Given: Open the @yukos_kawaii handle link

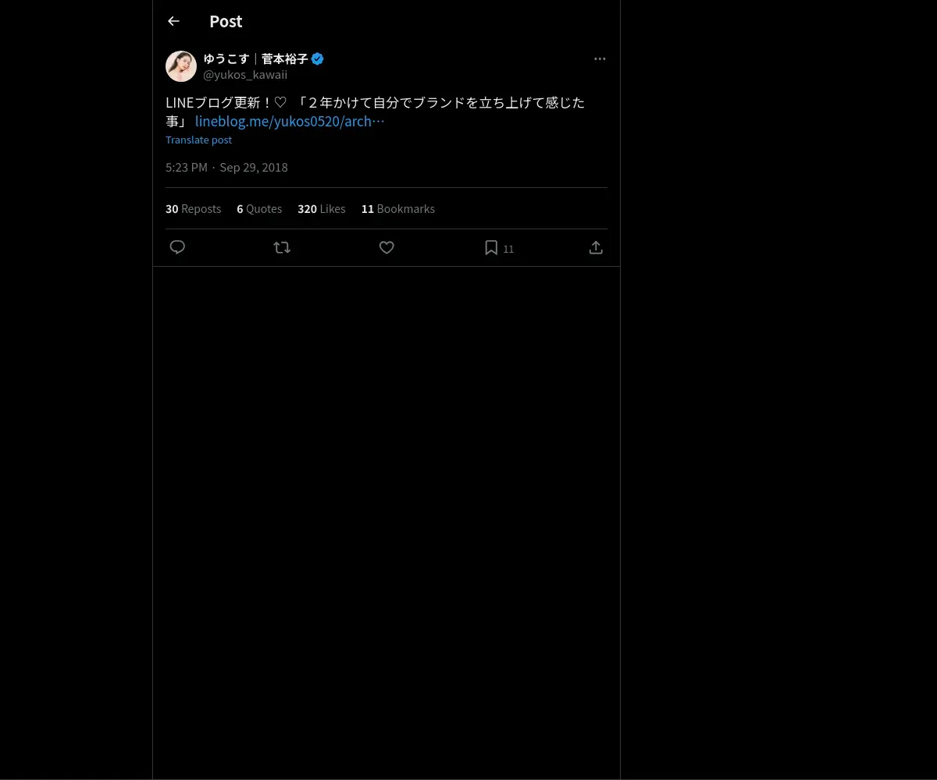Looking at the screenshot, I should [x=245, y=75].
